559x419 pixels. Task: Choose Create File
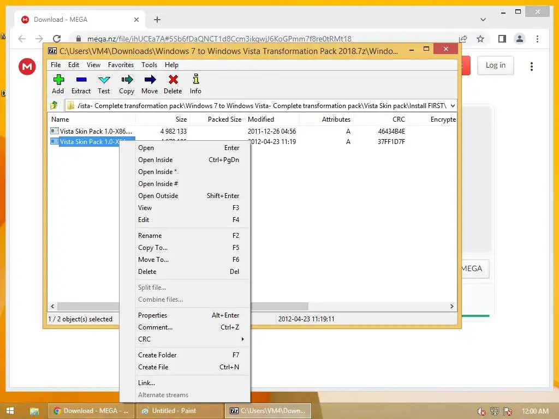point(189,367)
